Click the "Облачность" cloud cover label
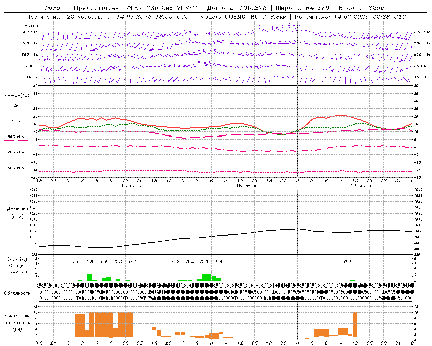 click(17, 293)
